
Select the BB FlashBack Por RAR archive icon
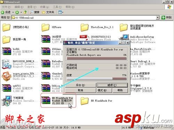tap(46, 100)
